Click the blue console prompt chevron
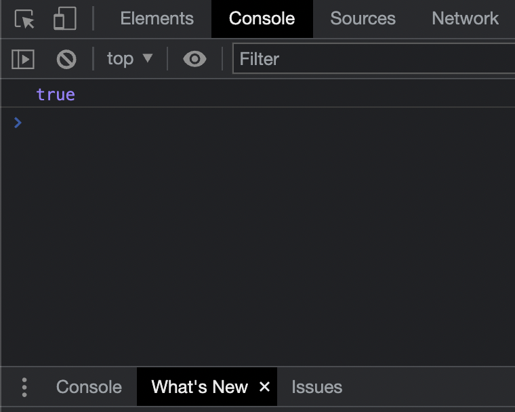Screen dimensions: 515x412 [18, 123]
